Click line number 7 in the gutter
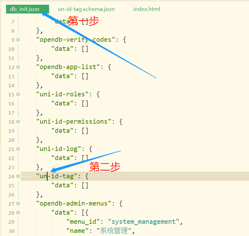The image size is (249, 236). pos(13,22)
